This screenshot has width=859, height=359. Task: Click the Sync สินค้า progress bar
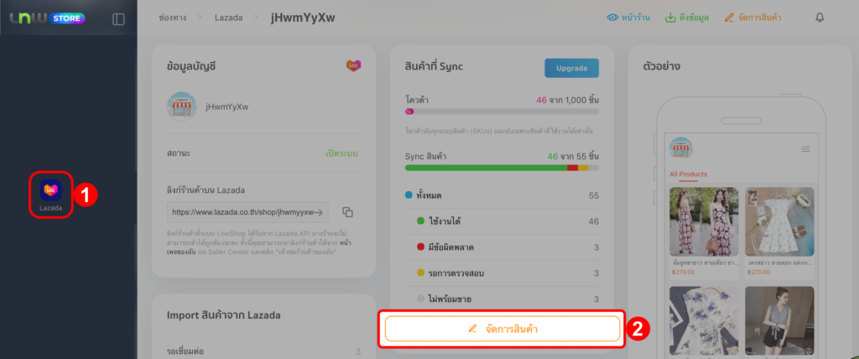pos(502,168)
